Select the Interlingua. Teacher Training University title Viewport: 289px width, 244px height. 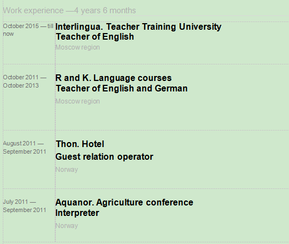pyautogui.click(x=138, y=27)
